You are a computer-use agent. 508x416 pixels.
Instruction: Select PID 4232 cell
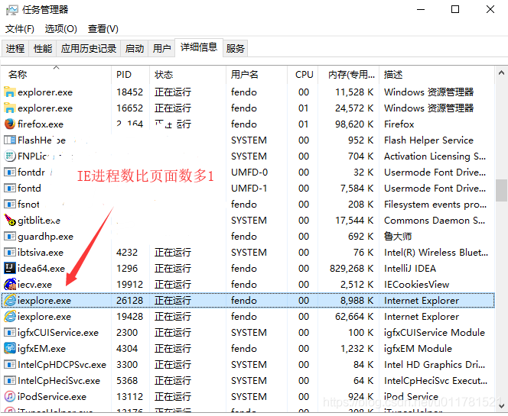coord(127,252)
